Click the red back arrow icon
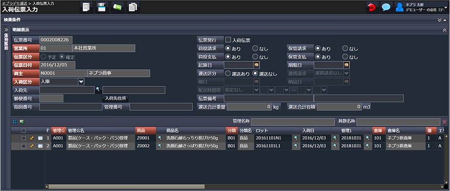 (x=371, y=7)
